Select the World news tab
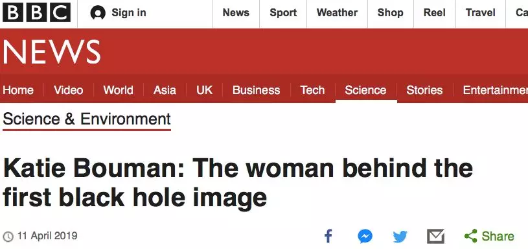 pos(118,90)
